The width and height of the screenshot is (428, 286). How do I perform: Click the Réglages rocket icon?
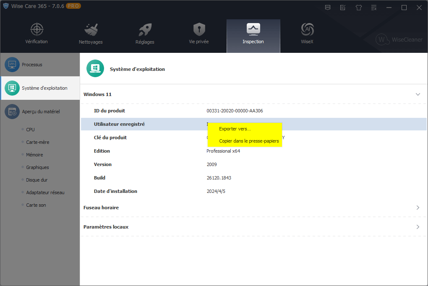(x=145, y=29)
